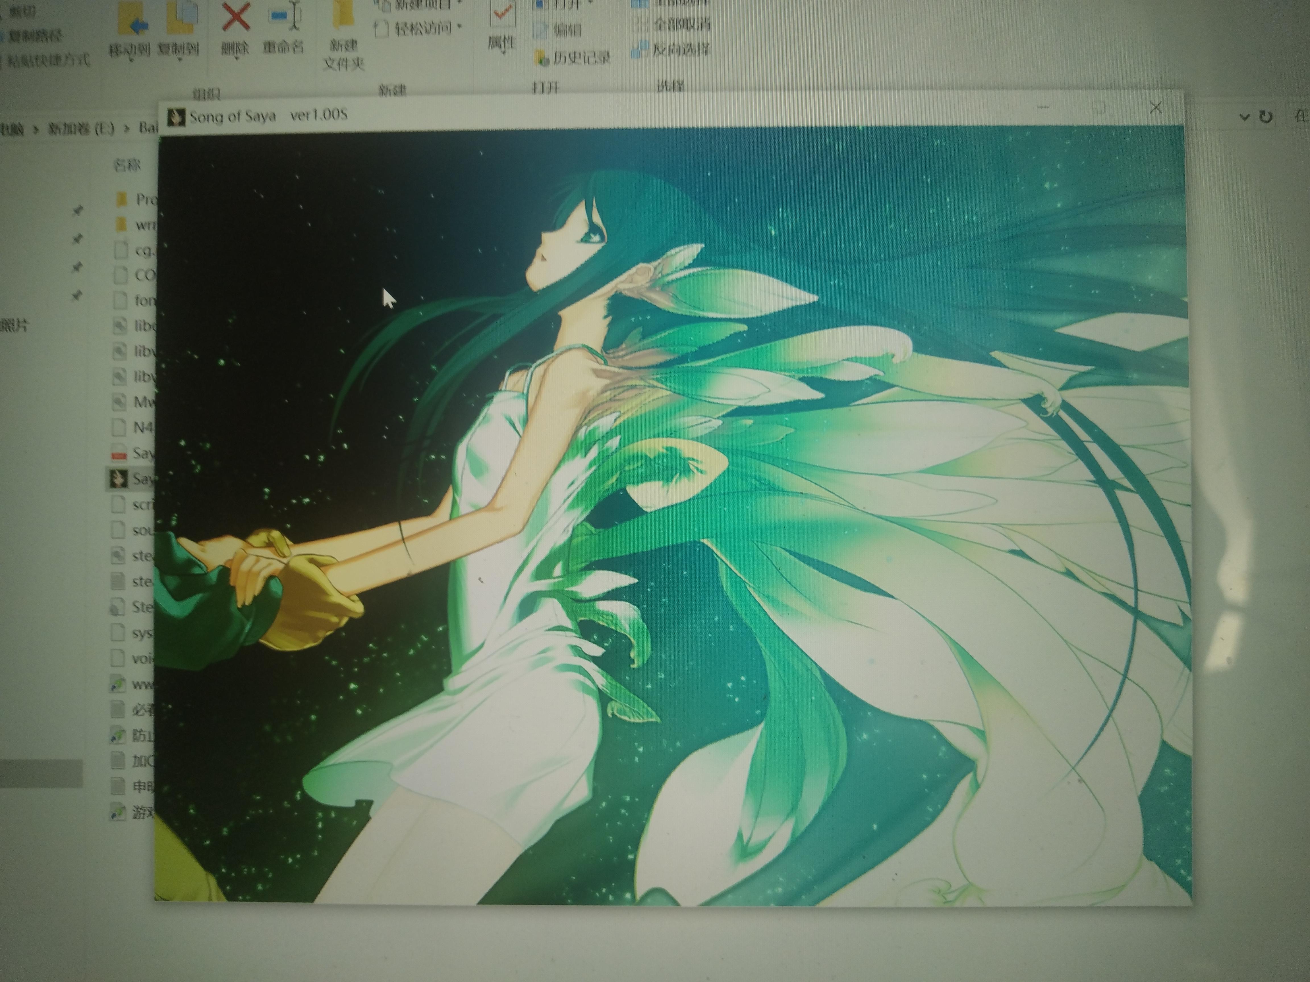Select the '加Q' text file row

coord(132,761)
